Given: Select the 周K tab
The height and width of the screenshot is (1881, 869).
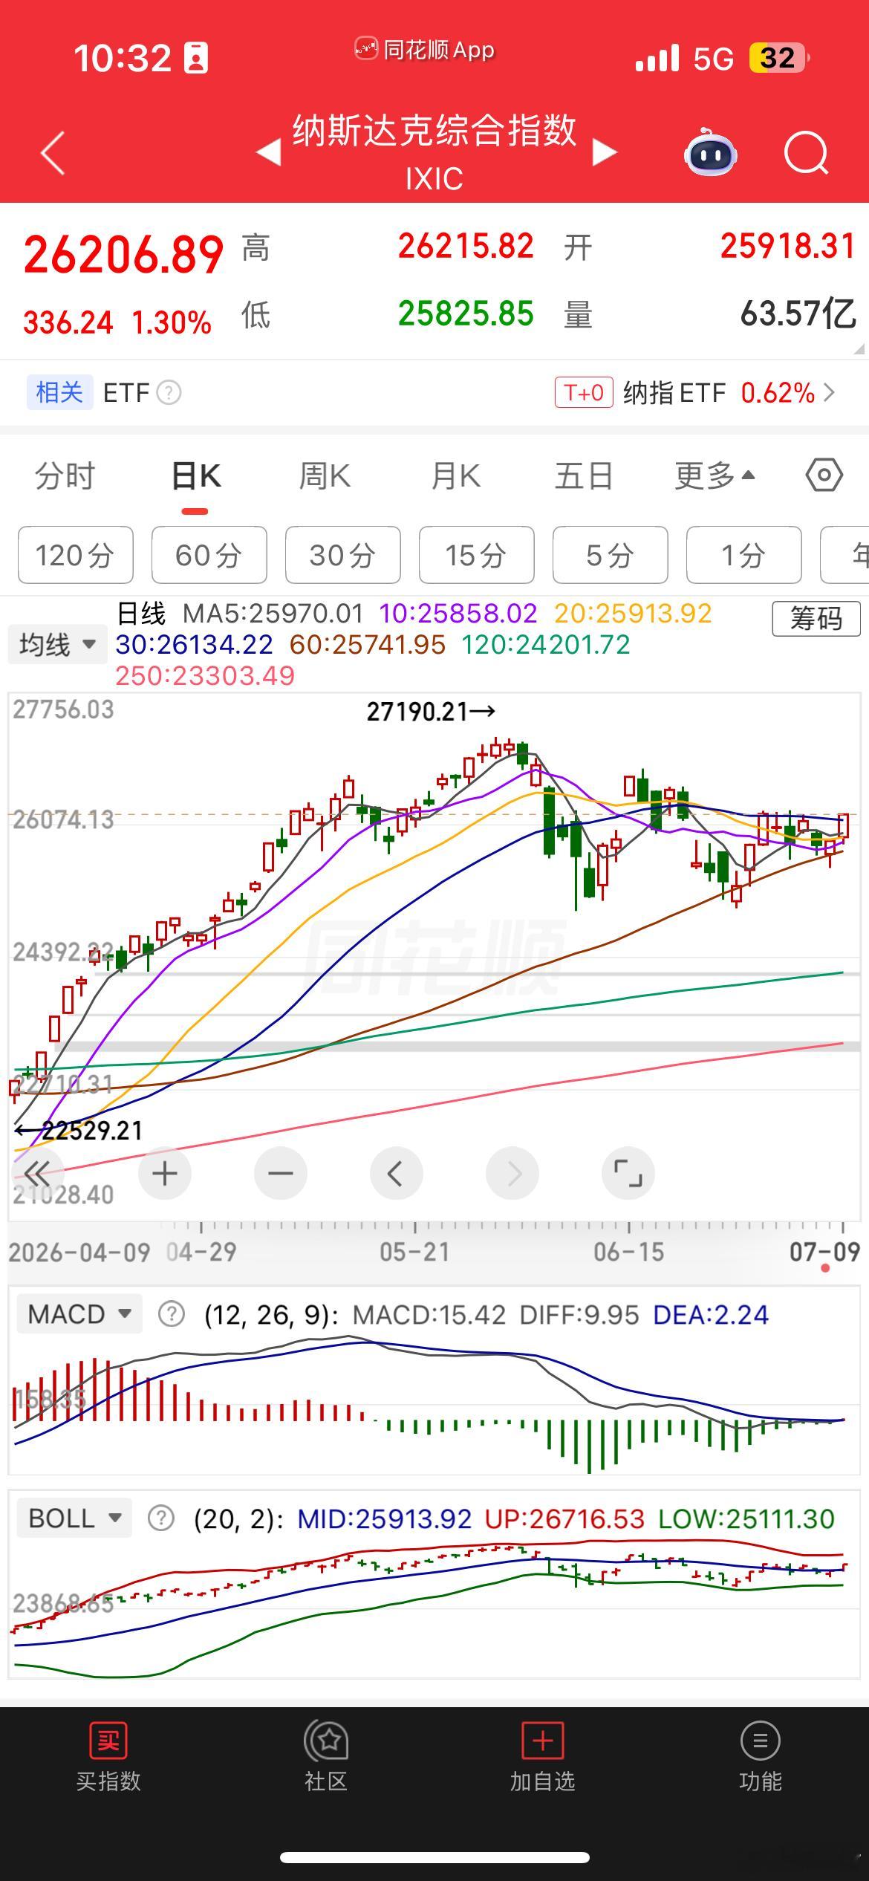Looking at the screenshot, I should point(325,476).
